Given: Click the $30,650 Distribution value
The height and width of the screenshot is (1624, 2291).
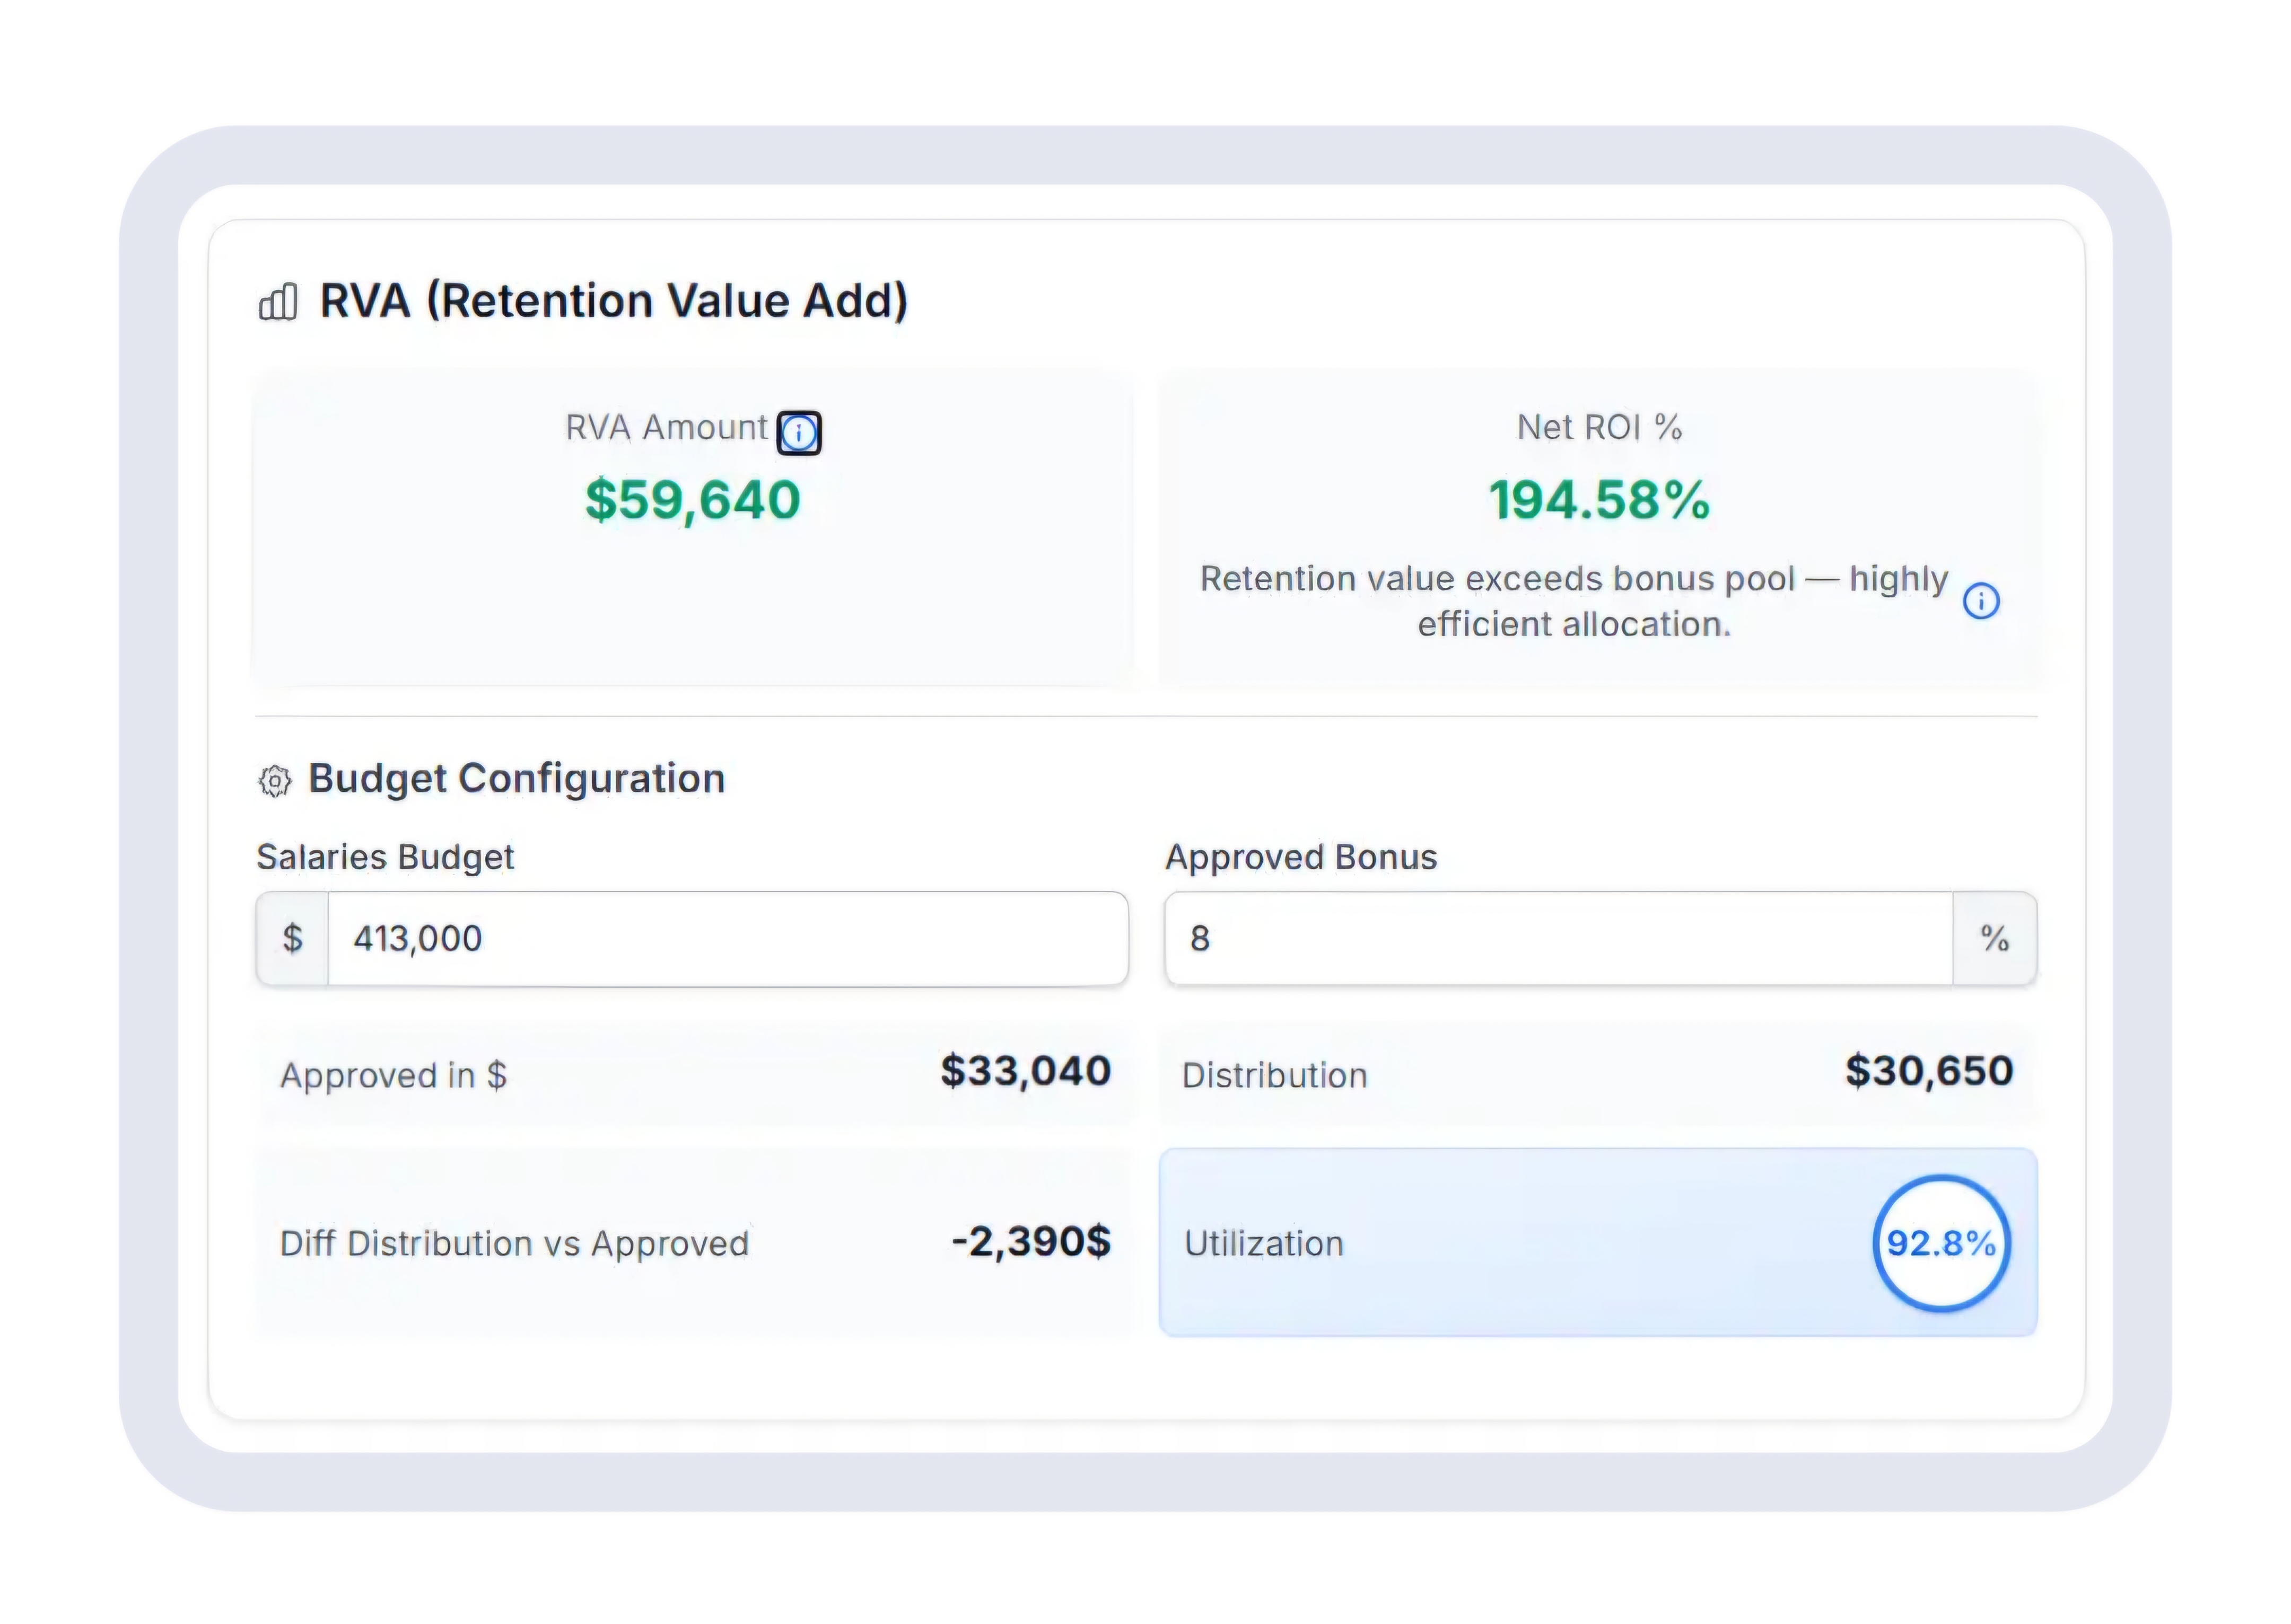Looking at the screenshot, I should coord(1928,1071).
